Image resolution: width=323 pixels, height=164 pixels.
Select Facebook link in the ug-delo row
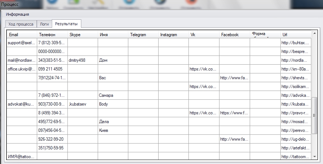[x=234, y=139]
